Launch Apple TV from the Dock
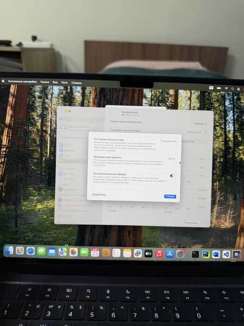The height and width of the screenshot is (326, 244). click(148, 254)
